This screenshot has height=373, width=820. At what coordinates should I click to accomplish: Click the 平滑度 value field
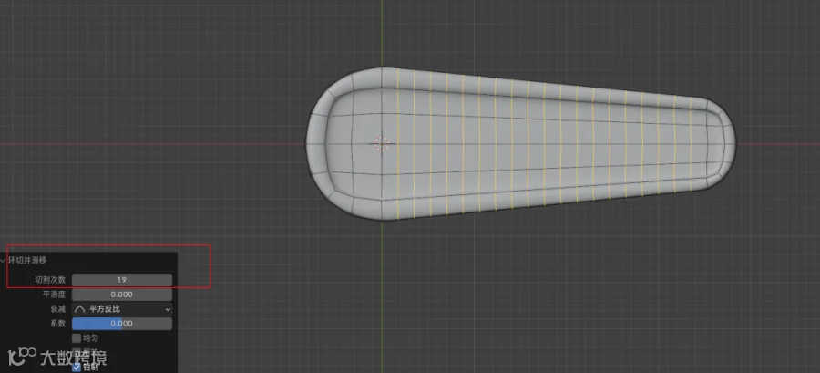[122, 295]
